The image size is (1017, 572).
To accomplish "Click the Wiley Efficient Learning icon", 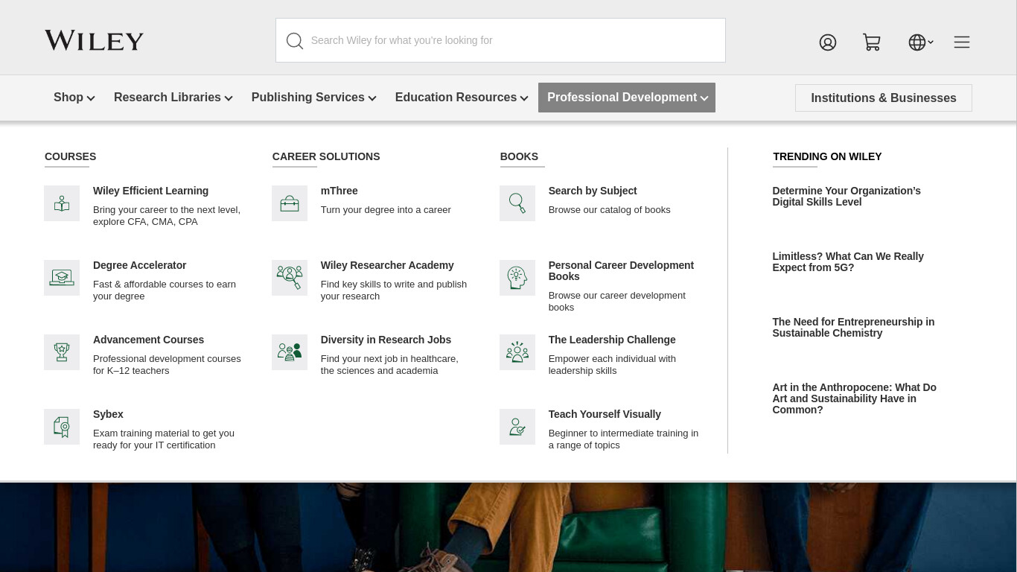I will (x=62, y=203).
